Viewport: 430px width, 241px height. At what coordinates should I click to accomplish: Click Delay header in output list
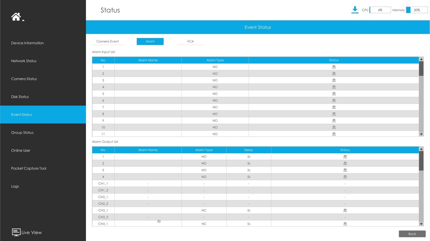coord(249,150)
